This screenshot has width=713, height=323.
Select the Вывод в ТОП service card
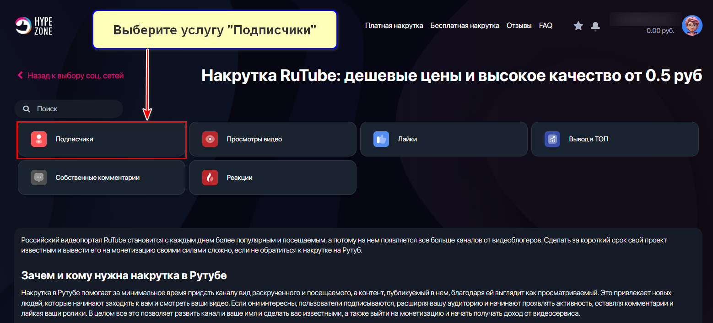coord(615,139)
